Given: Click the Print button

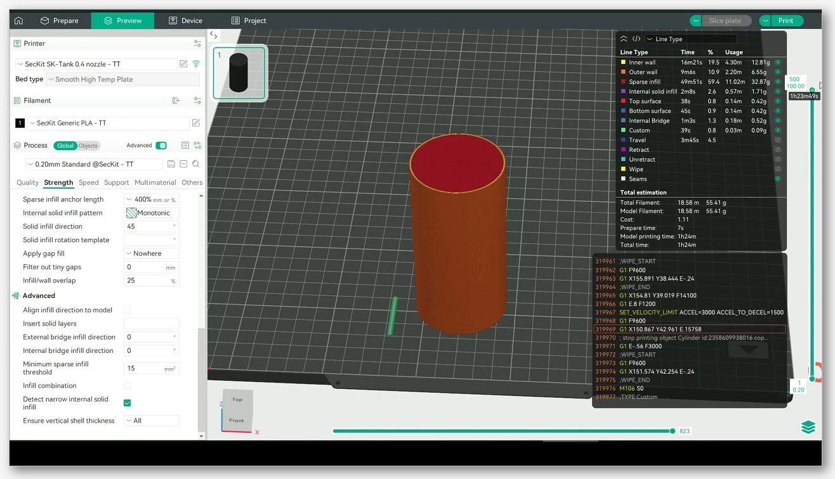Looking at the screenshot, I should tap(787, 21).
